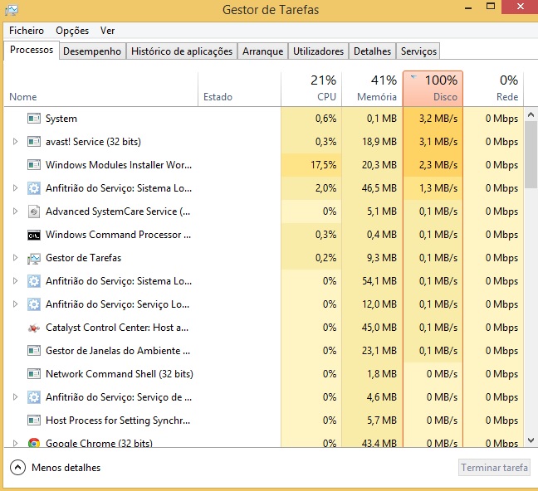Sort by the CPU column header
Screen dimensions: 538x491
(x=311, y=89)
